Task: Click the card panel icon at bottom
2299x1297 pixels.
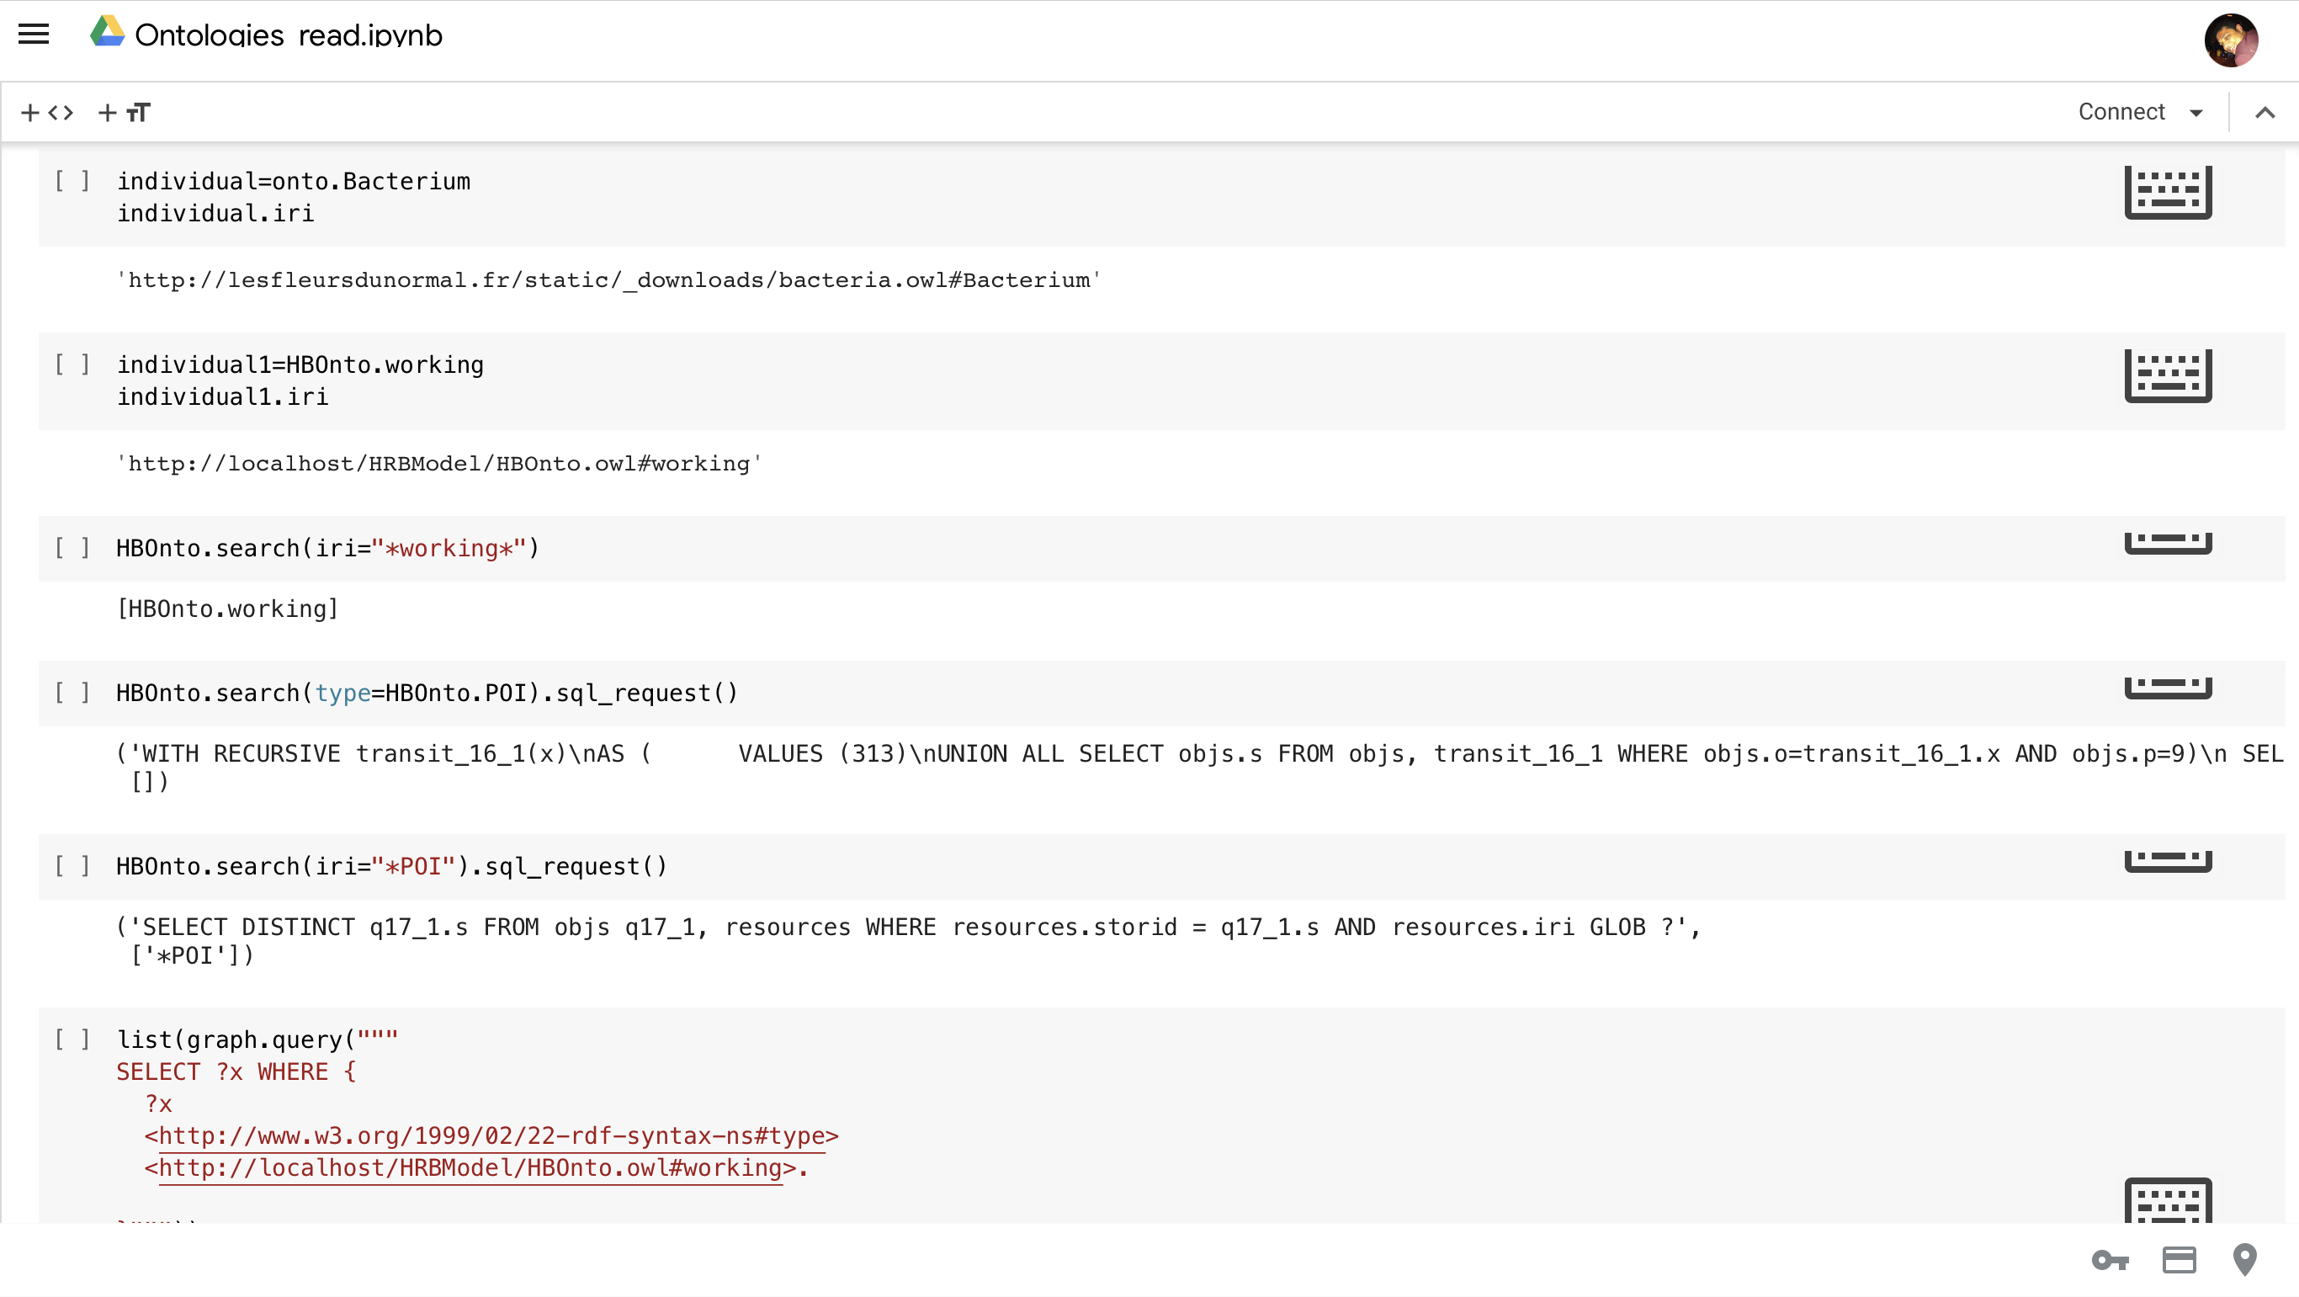Action: [x=2179, y=1259]
